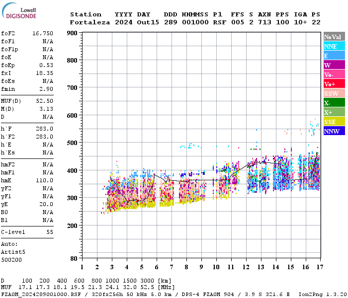Click the 500 height axis label
The image size is (348, 298).
point(72,143)
